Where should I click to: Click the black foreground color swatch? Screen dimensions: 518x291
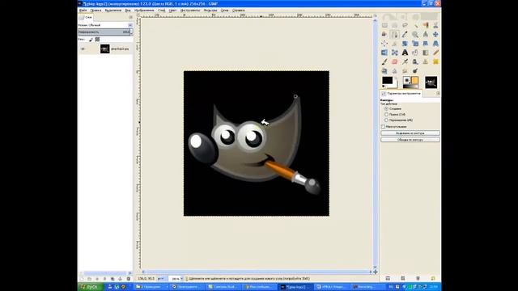[x=387, y=80]
